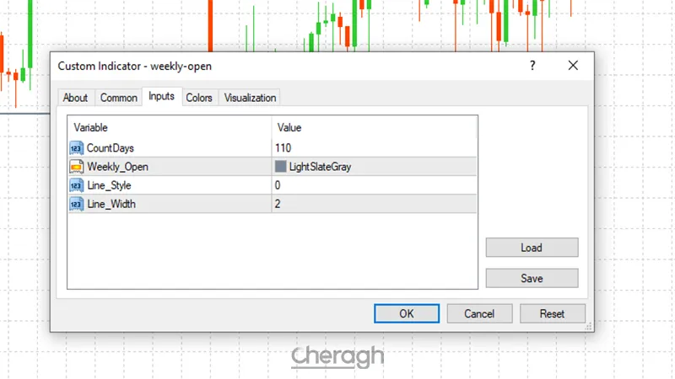
Task: Select the LightSlateGray color swatch
Action: tap(281, 167)
